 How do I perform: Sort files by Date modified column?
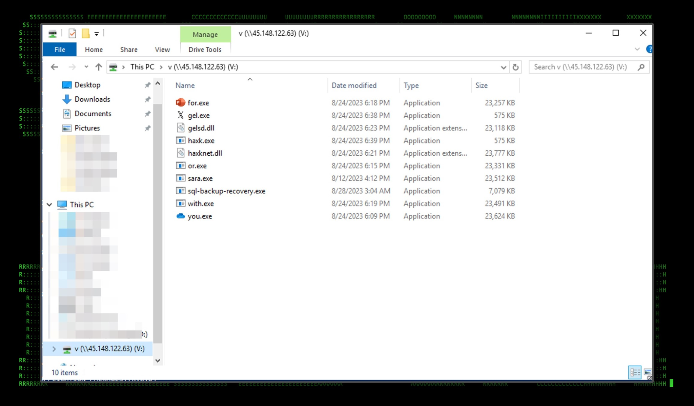tap(354, 85)
